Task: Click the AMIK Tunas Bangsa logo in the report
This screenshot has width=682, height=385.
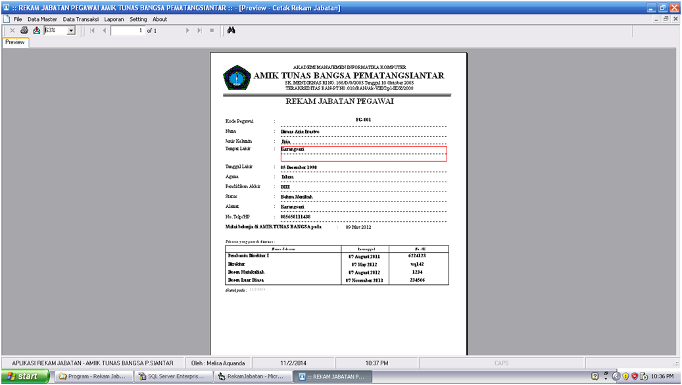Action: click(x=237, y=78)
